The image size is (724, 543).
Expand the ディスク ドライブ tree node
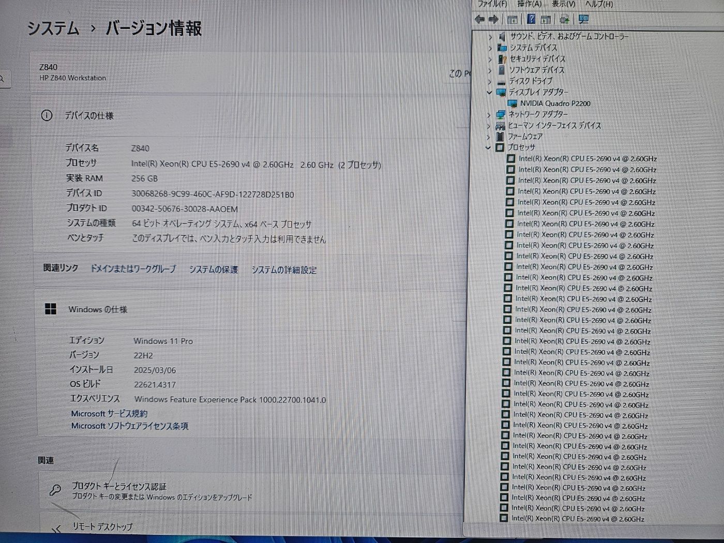(489, 82)
